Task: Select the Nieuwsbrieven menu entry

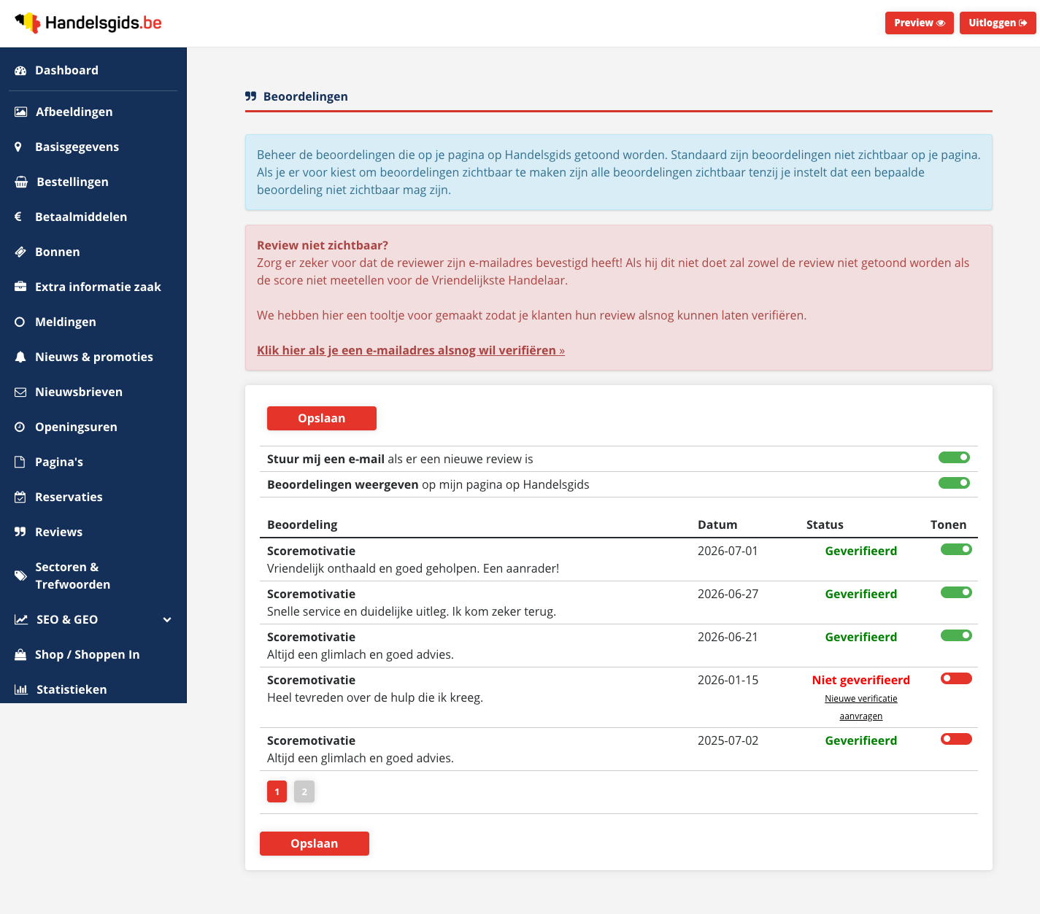Action: tap(93, 392)
